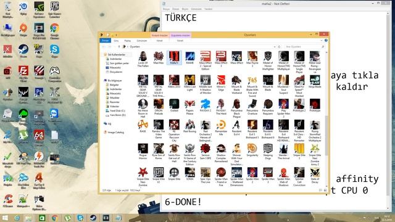Image resolution: width=395 pixels, height=222 pixels.
Task: Select Epic Games Launcher desktop icon
Action: pyautogui.click(x=54, y=10)
